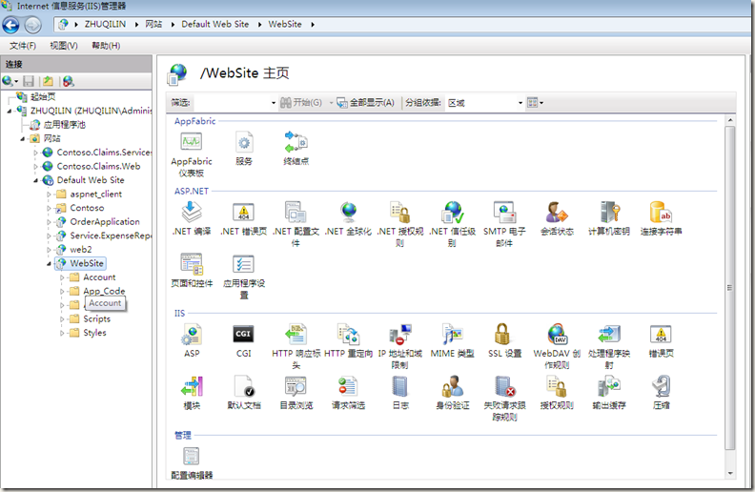Screen dimensions: 755x492
Task: Open 计算机密钥 machine key icon
Action: coord(608,218)
